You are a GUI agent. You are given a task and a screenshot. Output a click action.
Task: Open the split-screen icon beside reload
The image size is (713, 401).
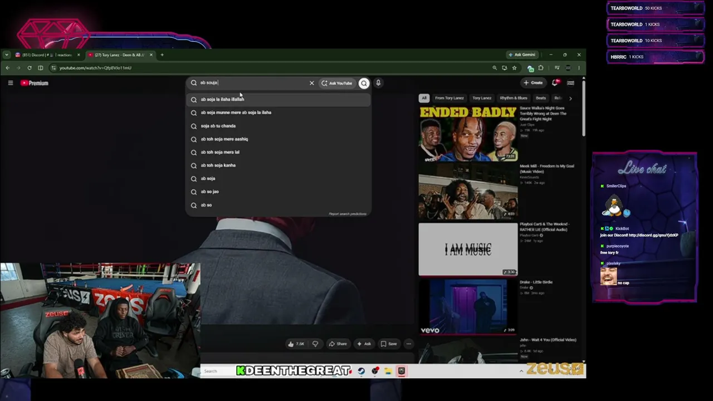pos(41,68)
